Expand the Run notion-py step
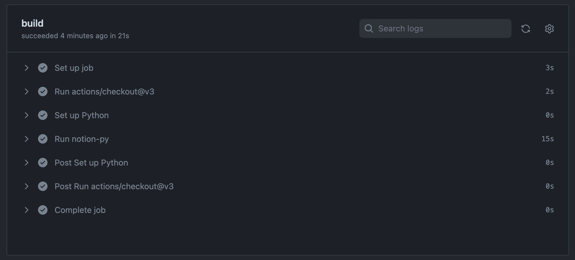The image size is (575, 260). point(27,139)
